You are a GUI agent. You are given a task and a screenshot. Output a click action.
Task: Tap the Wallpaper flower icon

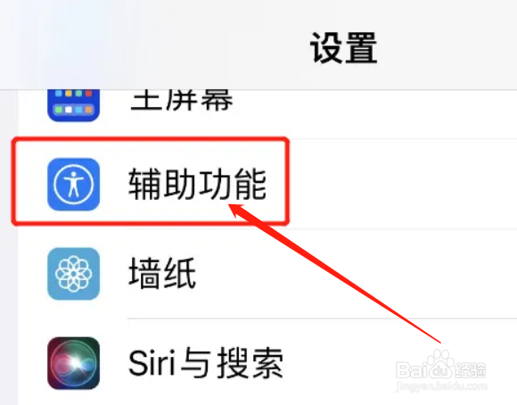(73, 274)
